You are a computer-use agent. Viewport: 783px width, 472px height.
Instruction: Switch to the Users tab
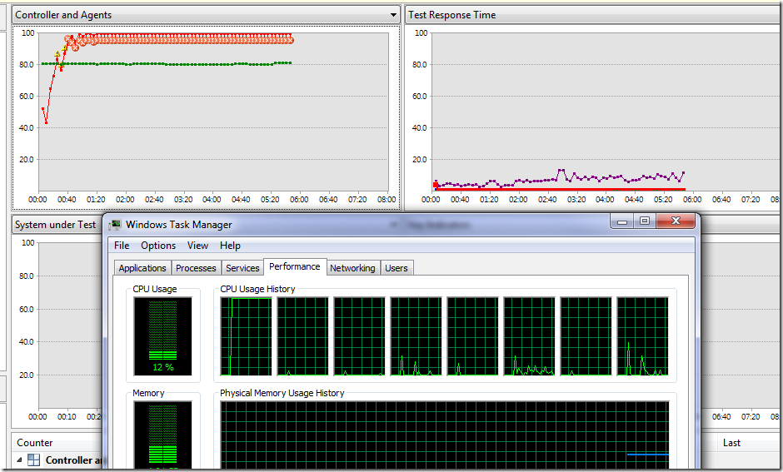click(x=396, y=268)
